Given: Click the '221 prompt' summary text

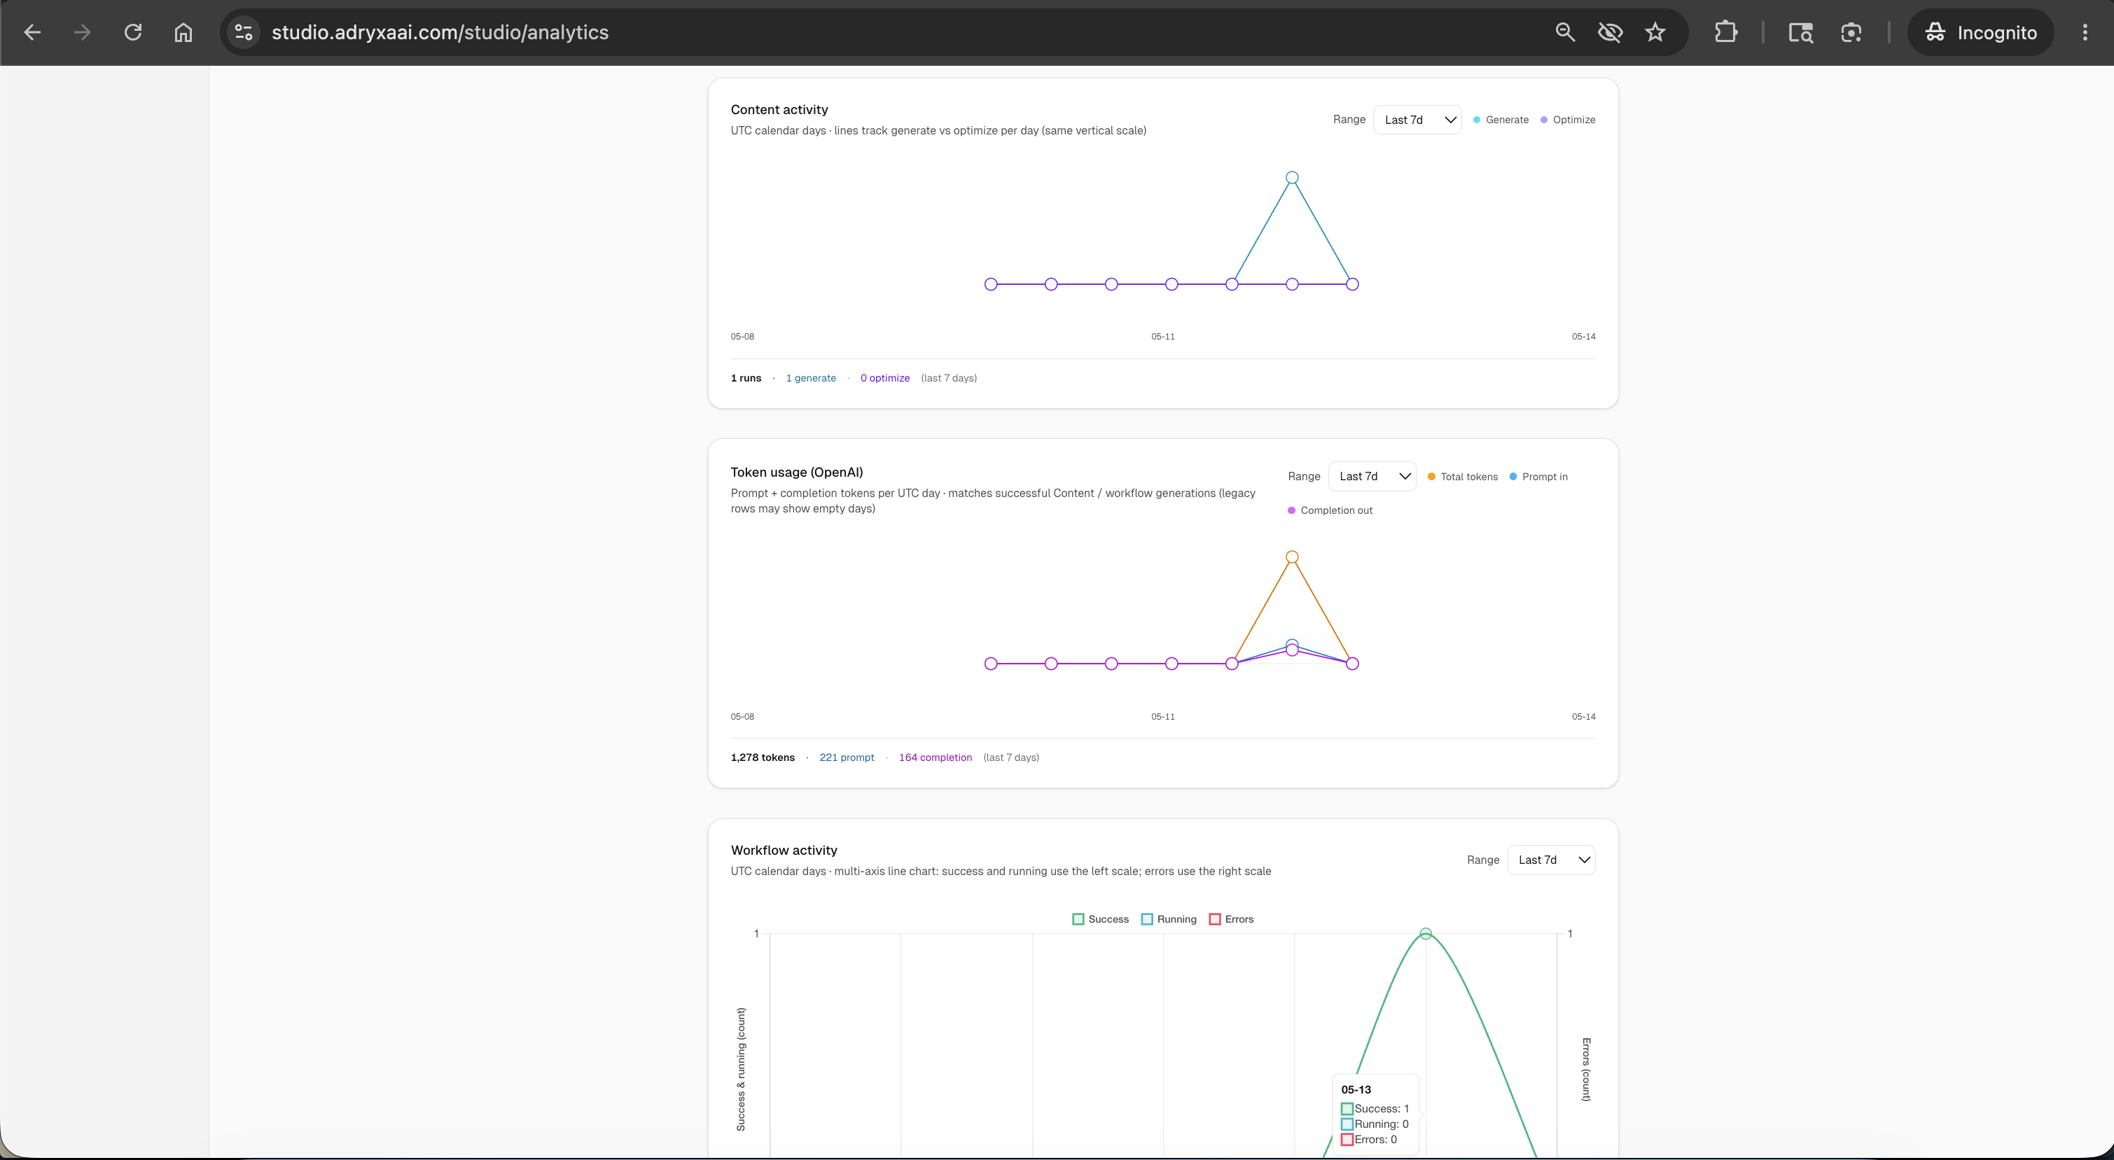Looking at the screenshot, I should pyautogui.click(x=847, y=757).
